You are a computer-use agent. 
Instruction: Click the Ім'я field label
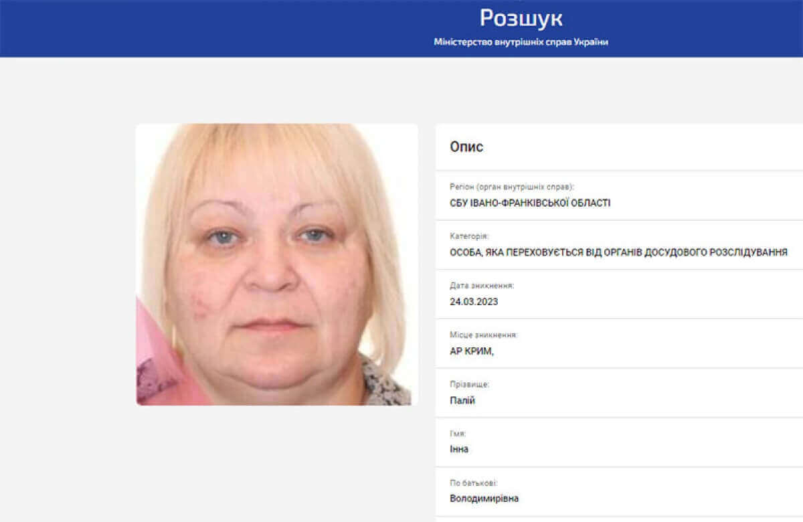click(x=457, y=434)
